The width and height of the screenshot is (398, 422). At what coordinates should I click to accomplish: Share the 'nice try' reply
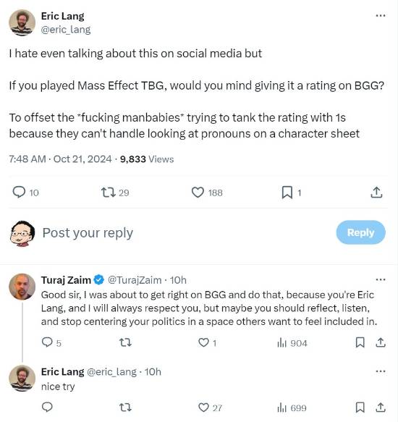(x=380, y=408)
